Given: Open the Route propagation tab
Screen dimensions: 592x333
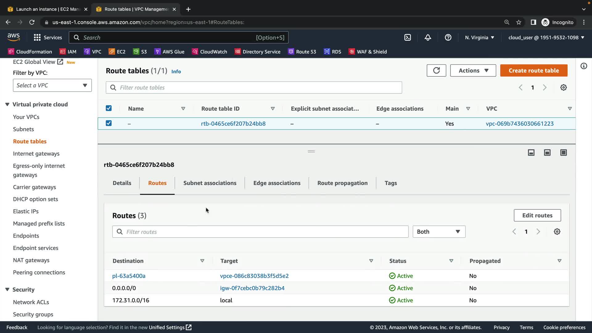Looking at the screenshot, I should pyautogui.click(x=342, y=183).
